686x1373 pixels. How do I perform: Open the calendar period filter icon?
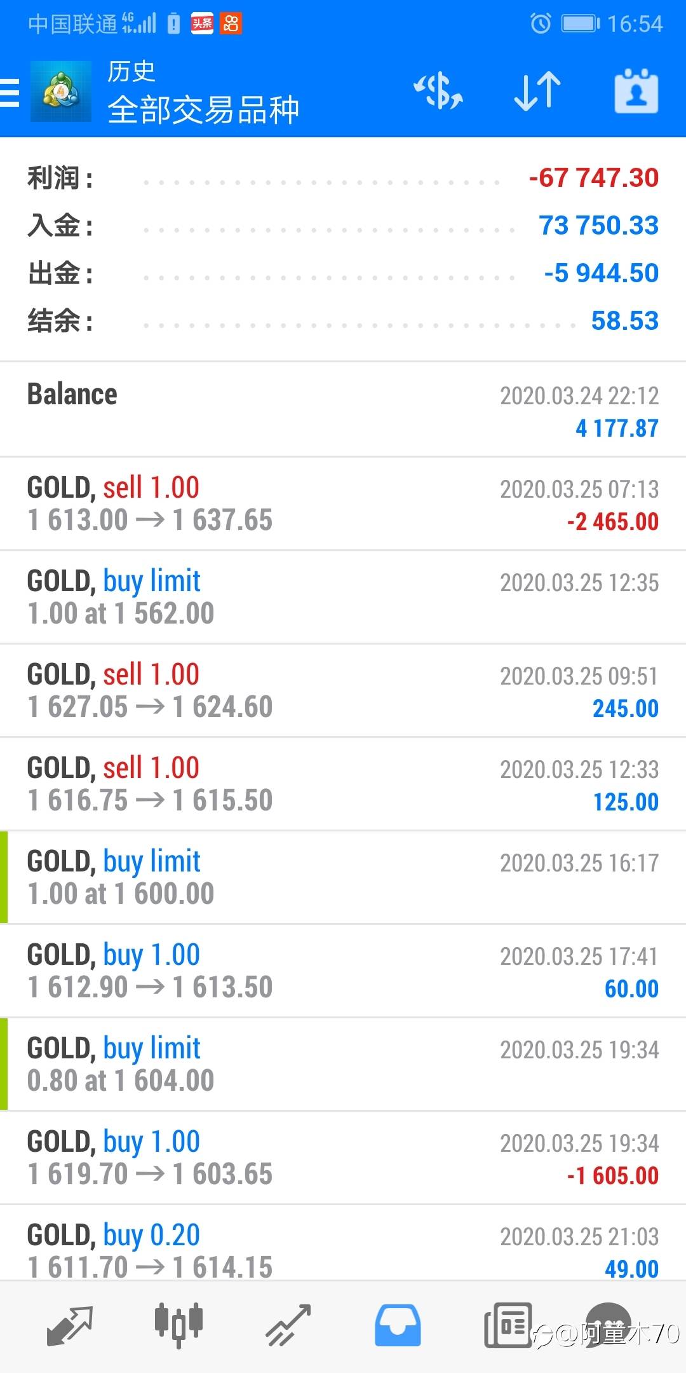[x=636, y=92]
